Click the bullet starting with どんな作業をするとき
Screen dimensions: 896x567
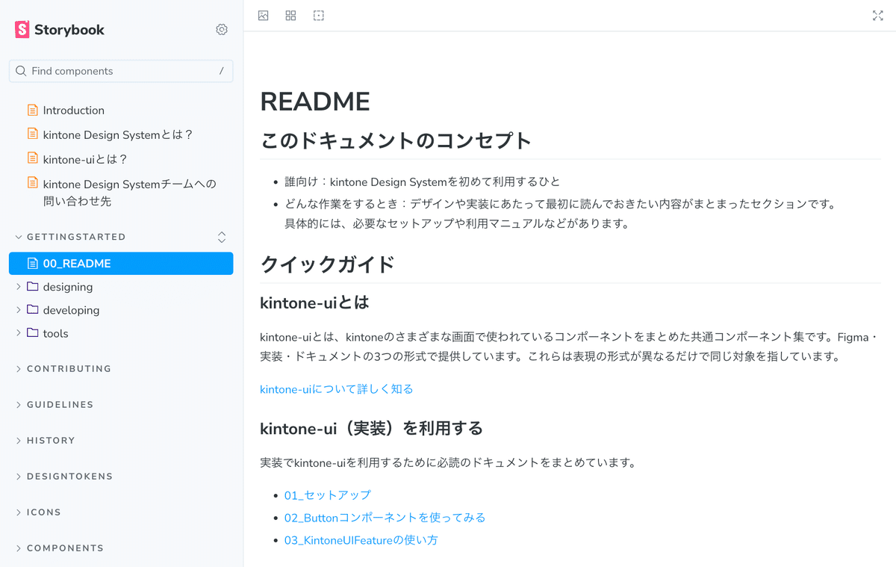[x=560, y=214]
